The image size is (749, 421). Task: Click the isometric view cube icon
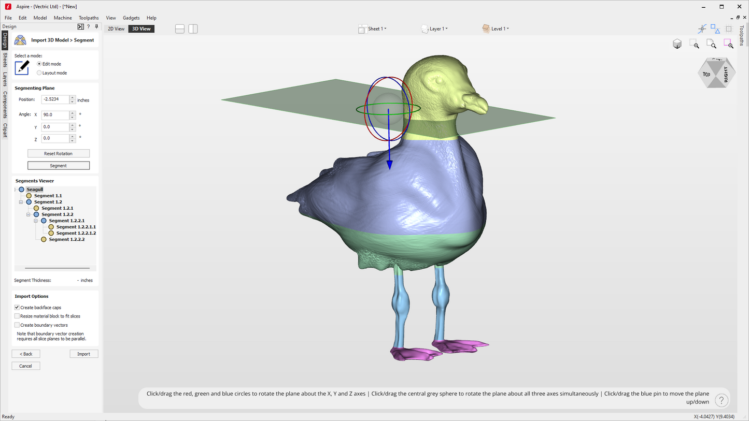pos(677,44)
